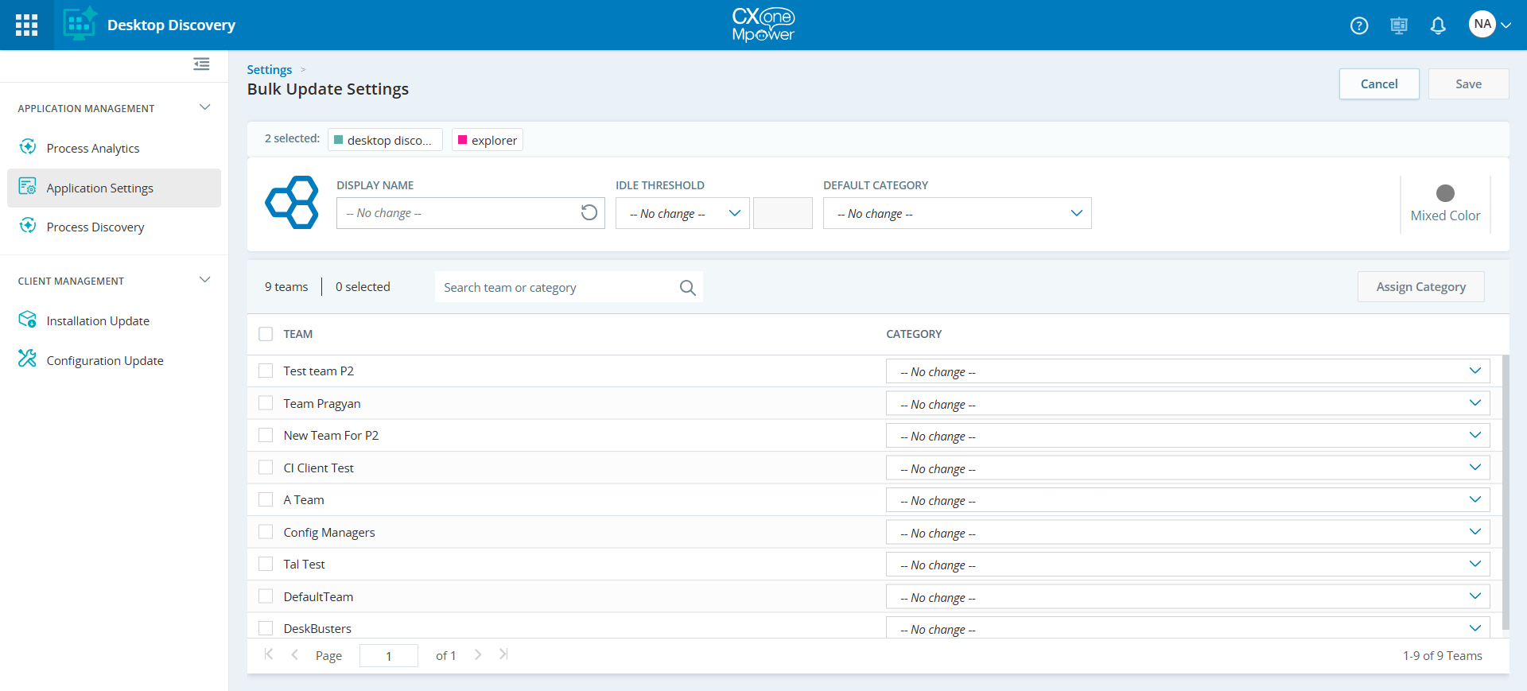Click the monitor icon in the top bar

[x=1399, y=25]
